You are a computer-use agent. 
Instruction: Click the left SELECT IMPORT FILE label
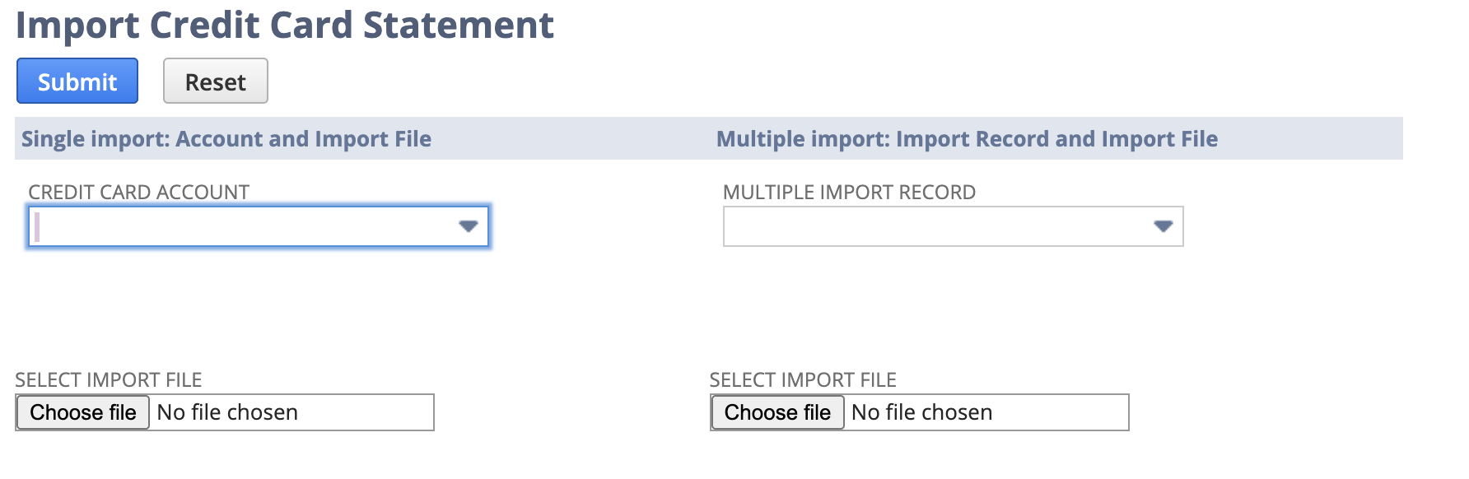click(110, 379)
